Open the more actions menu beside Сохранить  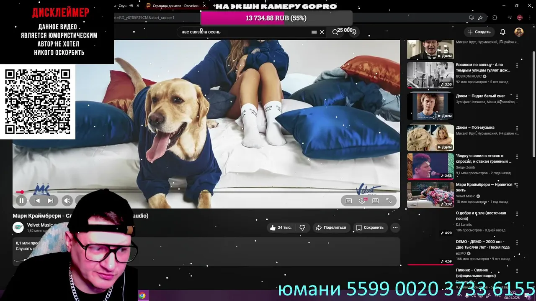point(395,227)
